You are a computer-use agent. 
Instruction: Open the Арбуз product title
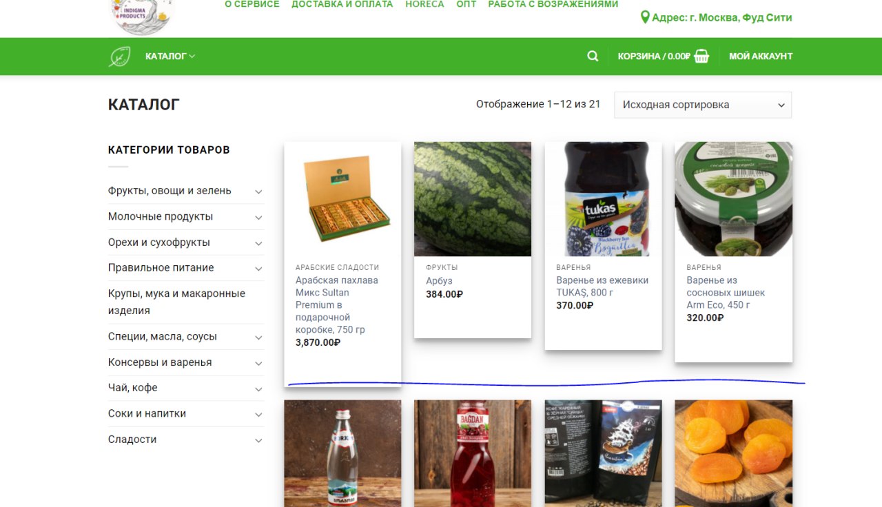pos(439,281)
